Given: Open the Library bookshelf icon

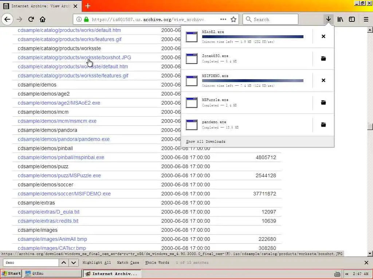Looking at the screenshot, I should [x=340, y=19].
